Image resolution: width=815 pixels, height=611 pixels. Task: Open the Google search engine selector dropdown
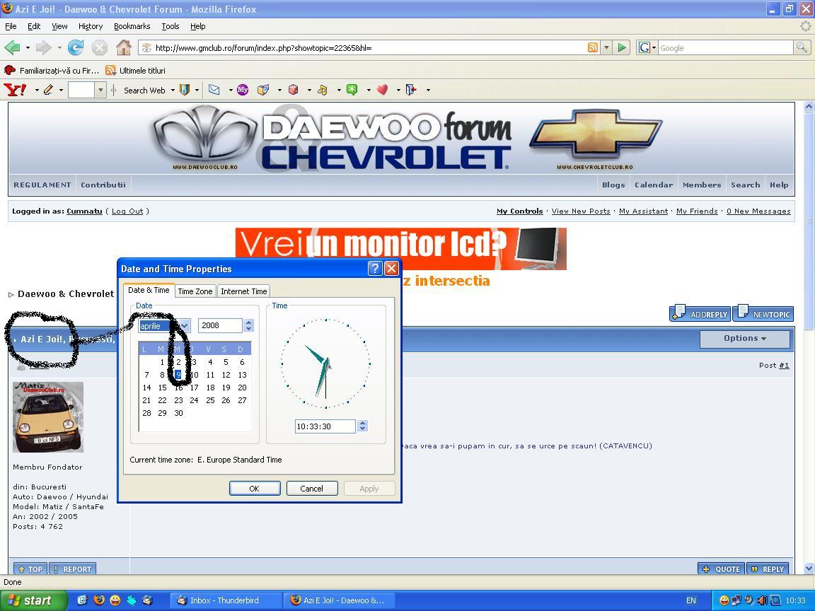pyautogui.click(x=647, y=48)
